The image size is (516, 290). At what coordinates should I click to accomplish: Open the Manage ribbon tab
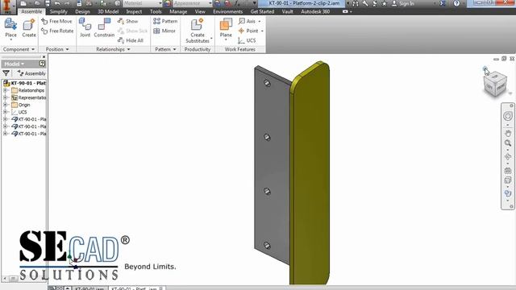tap(178, 11)
